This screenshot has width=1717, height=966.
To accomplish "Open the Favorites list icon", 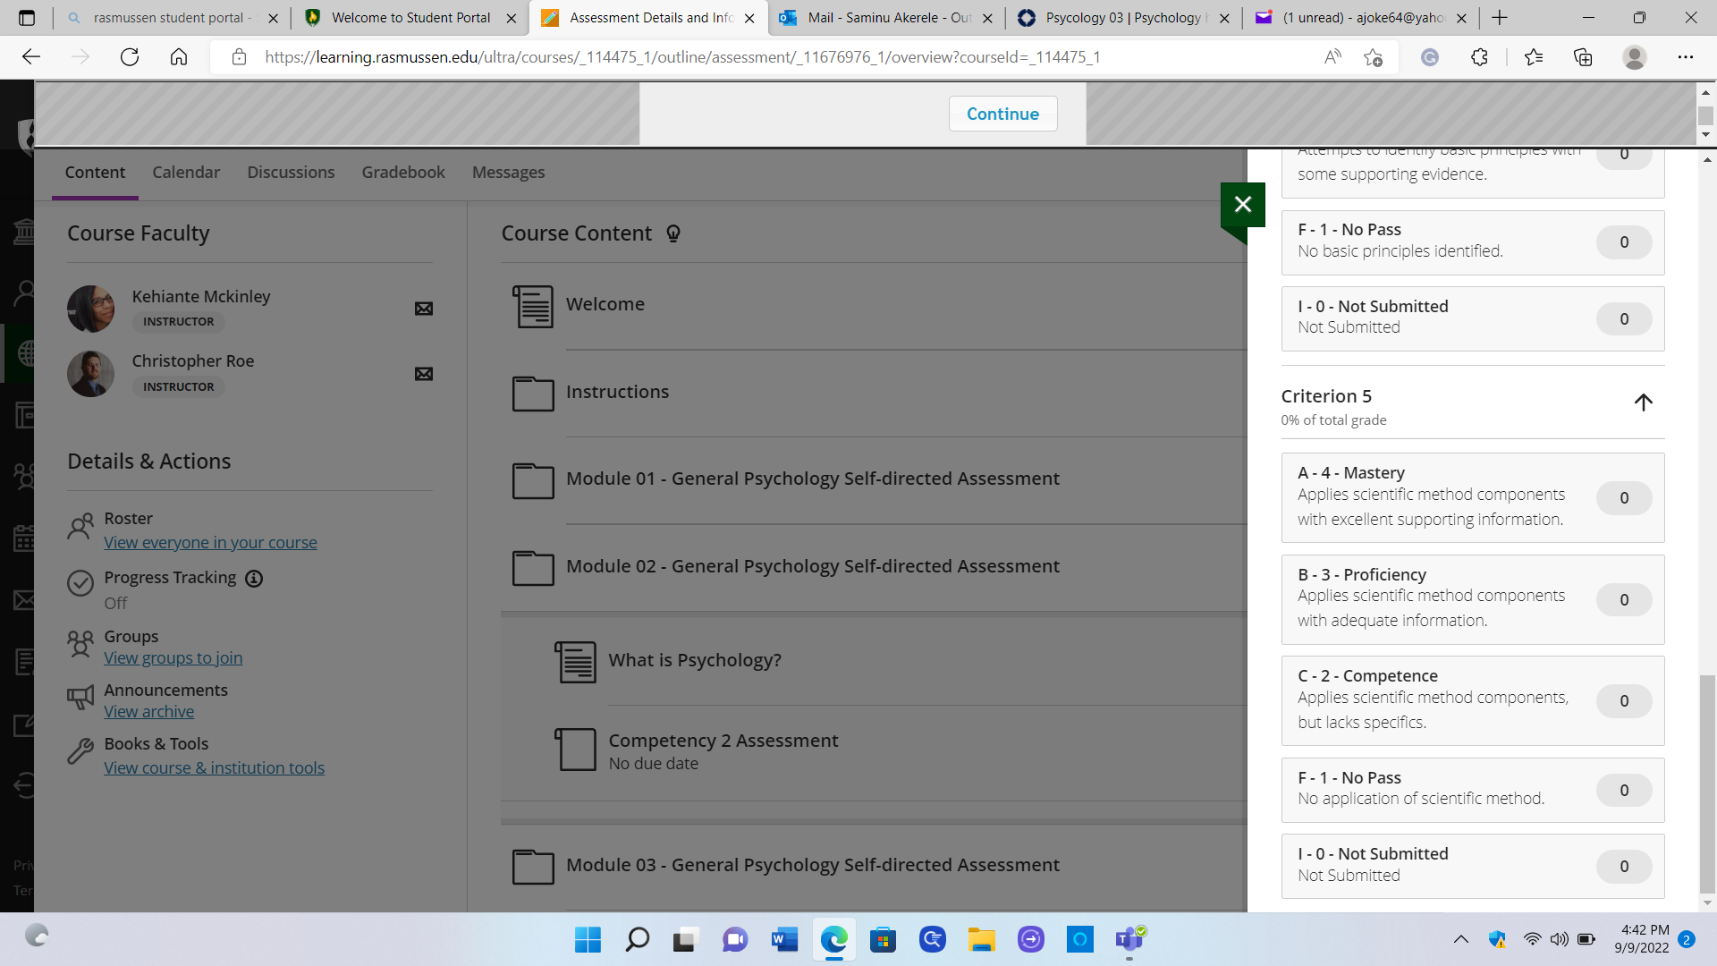I will 1534,57.
